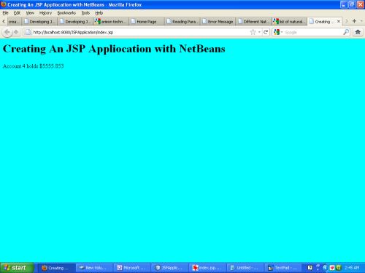Click the page icon in address bar
365x273 pixels.
click(28, 32)
